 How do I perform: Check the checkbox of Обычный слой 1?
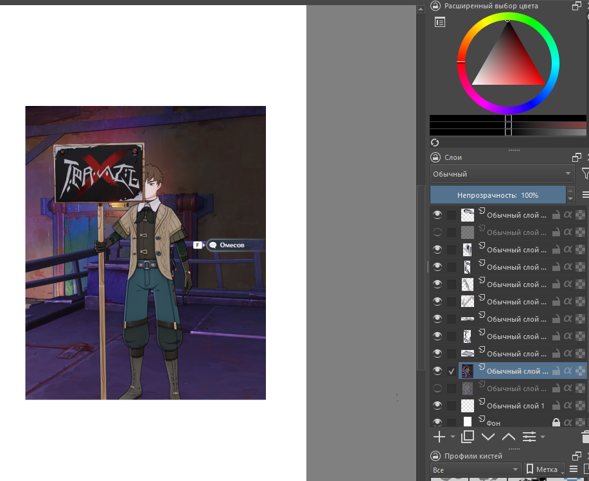pos(452,405)
